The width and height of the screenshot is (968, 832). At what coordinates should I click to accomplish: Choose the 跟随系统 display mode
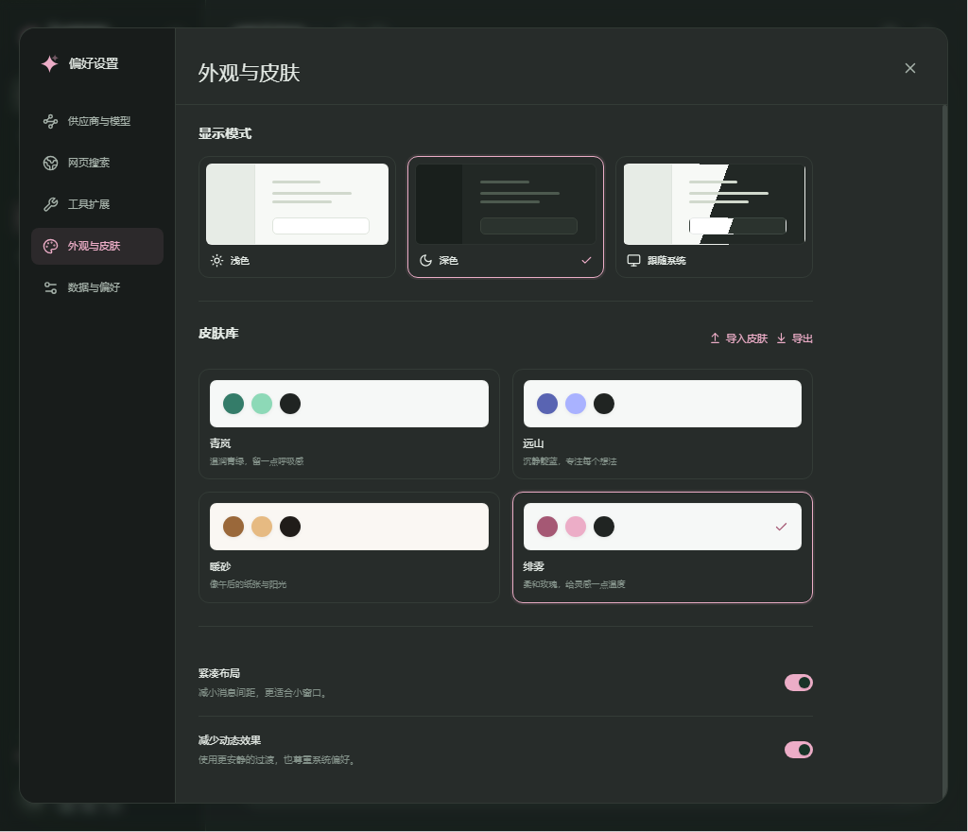click(x=715, y=217)
